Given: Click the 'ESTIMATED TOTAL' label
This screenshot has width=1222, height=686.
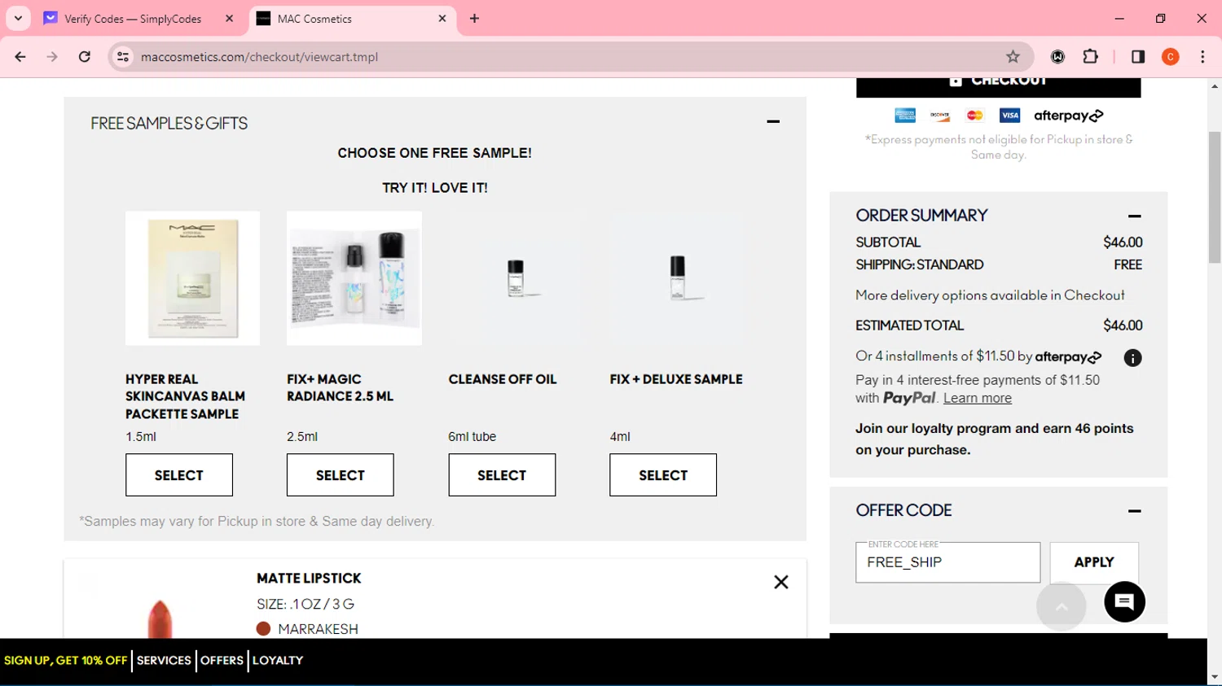Looking at the screenshot, I should click(909, 326).
